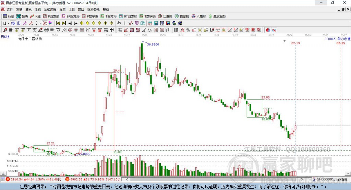Jump to first bar with skip-to-start icon

[58, 23]
